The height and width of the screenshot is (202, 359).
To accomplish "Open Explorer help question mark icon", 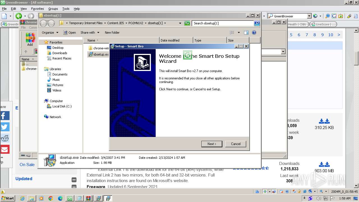I will [254, 33].
